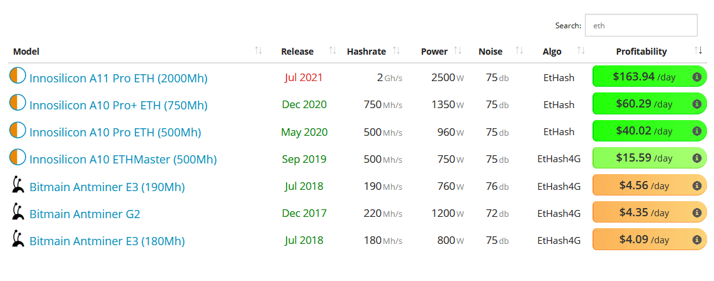The image size is (714, 281).
Task: Click the $40.02/day profitability badge
Action: (x=649, y=131)
